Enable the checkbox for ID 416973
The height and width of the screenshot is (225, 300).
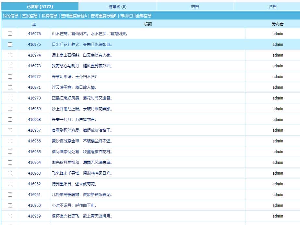[x=10, y=66]
